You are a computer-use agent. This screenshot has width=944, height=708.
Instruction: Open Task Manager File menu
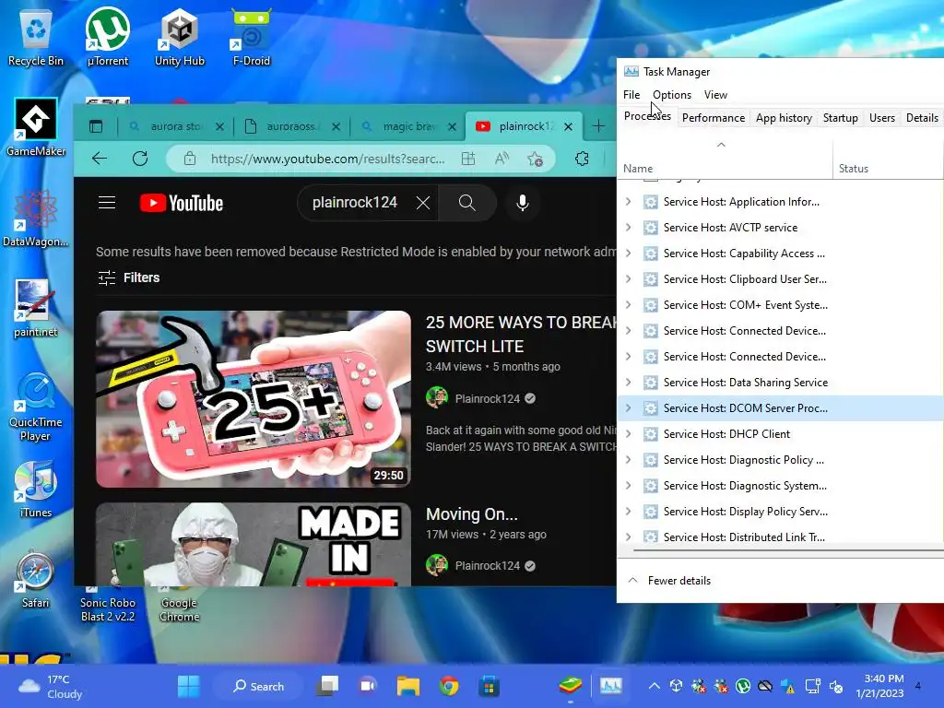(631, 95)
